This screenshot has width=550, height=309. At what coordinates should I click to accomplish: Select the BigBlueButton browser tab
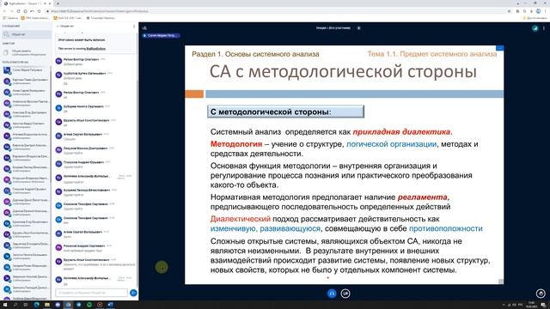[27, 3]
